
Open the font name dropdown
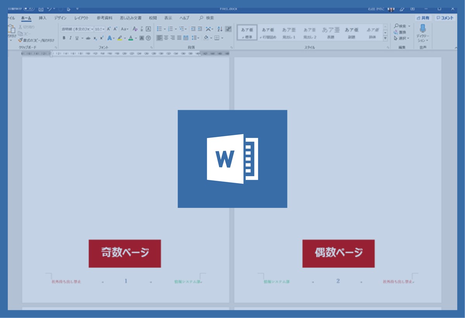coord(92,29)
